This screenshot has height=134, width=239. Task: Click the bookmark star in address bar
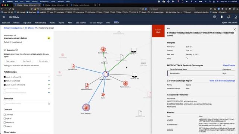pos(146,9)
